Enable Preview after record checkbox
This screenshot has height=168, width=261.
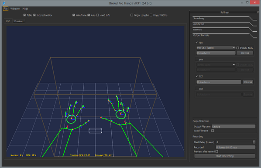[x=216, y=152]
